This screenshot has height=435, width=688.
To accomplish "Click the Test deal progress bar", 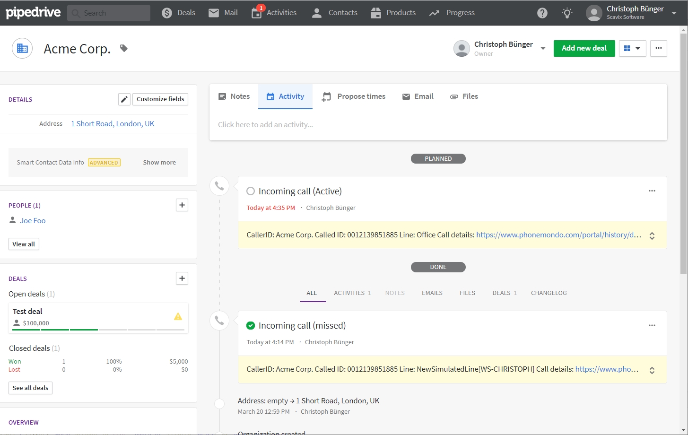I will click(x=98, y=330).
